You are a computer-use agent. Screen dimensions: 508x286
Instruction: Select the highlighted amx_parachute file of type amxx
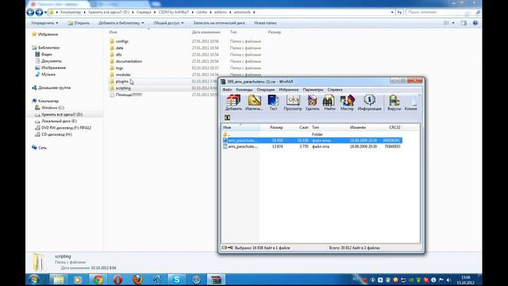312,141
